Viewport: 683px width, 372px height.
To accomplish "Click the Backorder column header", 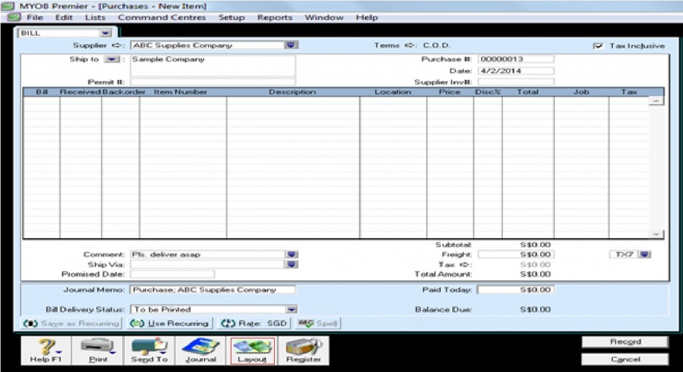I will pyautogui.click(x=121, y=92).
